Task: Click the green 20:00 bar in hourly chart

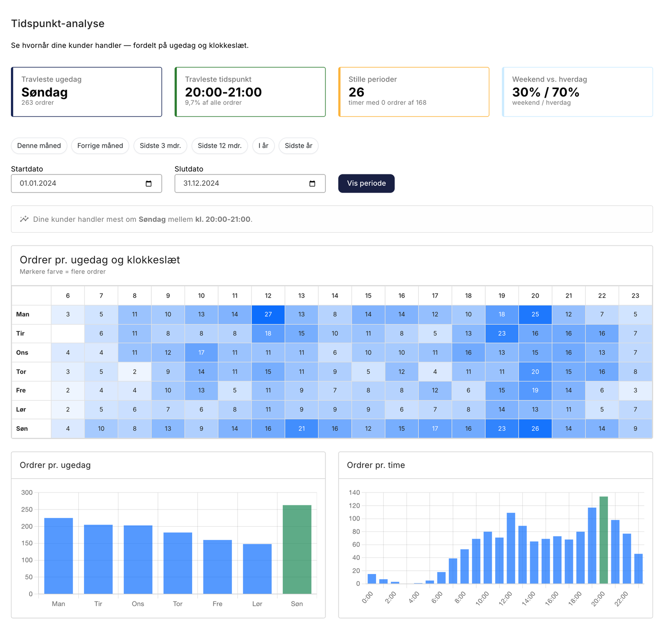Action: pos(603,540)
